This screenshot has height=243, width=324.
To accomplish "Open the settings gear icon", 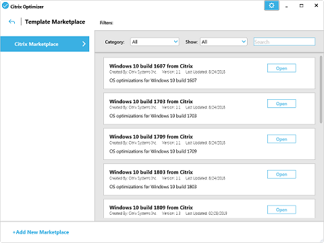I will [271, 5].
